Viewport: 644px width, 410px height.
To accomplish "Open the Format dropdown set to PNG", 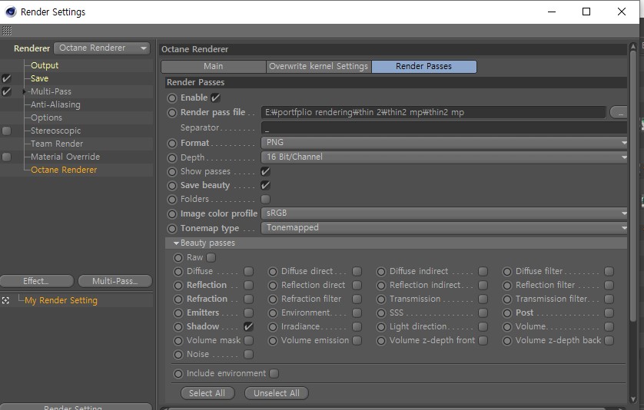I will (x=444, y=142).
